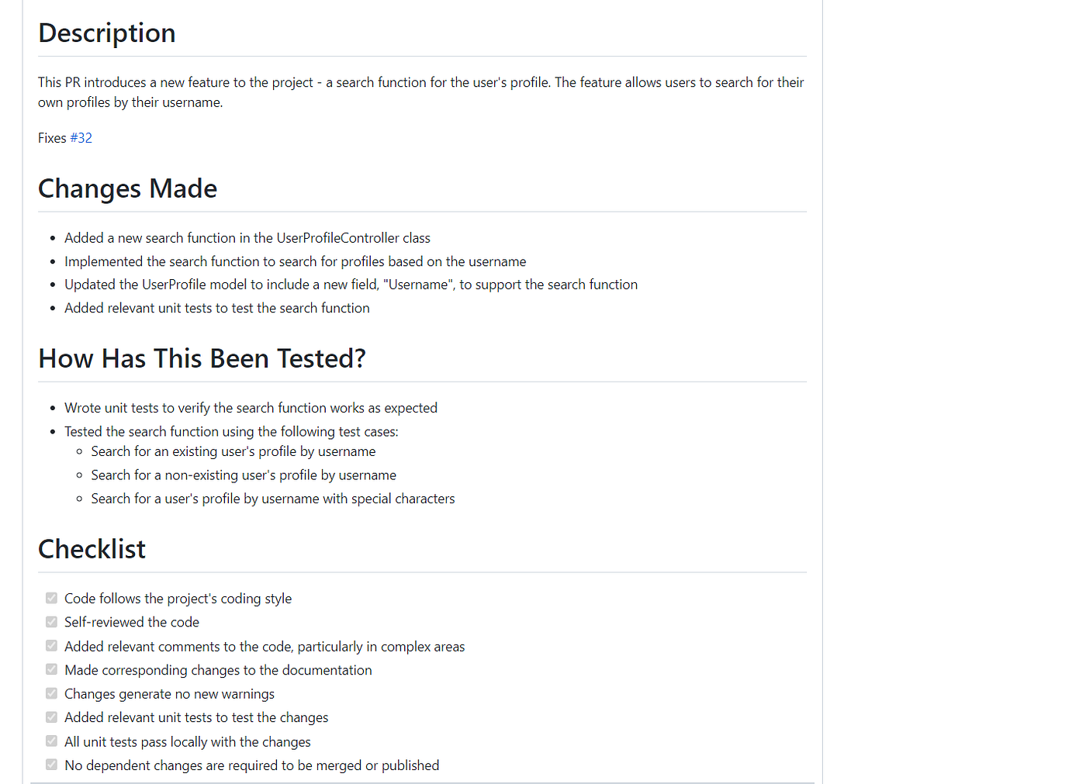The height and width of the screenshot is (784, 1086).
Task: Click the Checklist heading
Action: pos(92,549)
